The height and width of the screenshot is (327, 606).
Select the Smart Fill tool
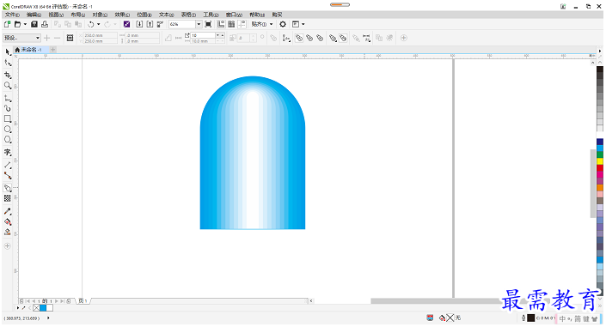pyautogui.click(x=8, y=233)
